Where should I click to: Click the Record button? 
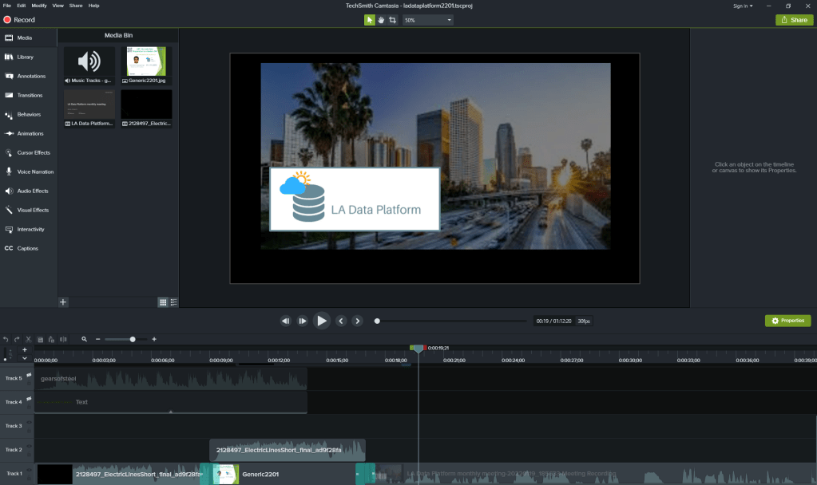click(19, 20)
